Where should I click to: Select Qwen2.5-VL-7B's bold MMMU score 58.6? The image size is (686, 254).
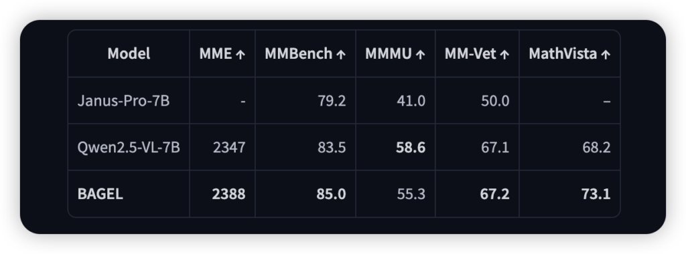411,148
